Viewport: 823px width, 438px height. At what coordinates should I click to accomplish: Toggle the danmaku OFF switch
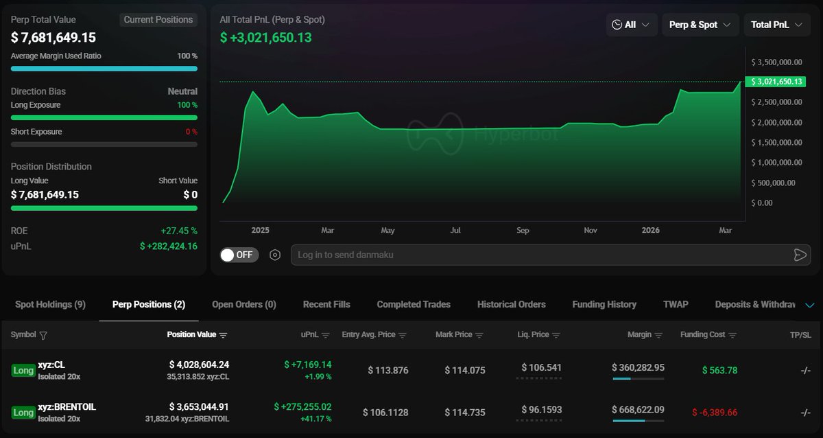click(x=239, y=255)
